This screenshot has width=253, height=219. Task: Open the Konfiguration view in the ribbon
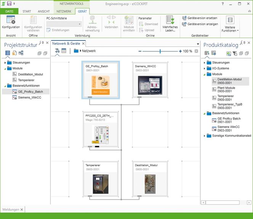(x=11, y=22)
